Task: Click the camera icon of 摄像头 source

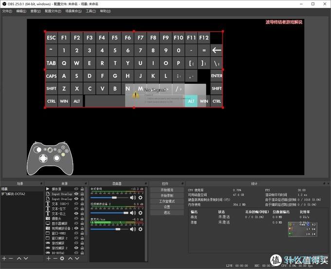Action: click(48, 218)
